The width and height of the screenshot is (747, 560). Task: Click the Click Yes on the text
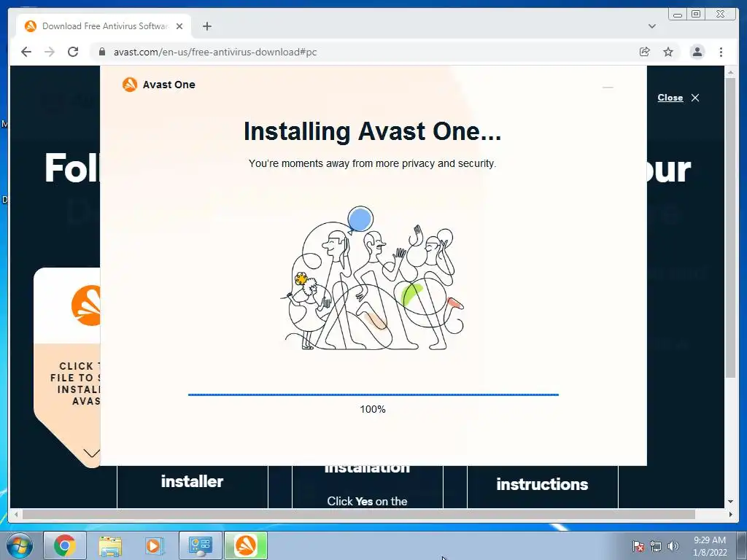click(367, 501)
